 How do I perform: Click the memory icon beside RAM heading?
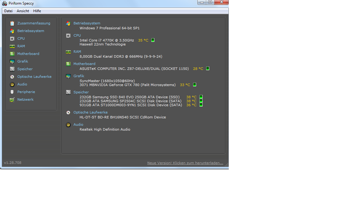tap(68, 52)
